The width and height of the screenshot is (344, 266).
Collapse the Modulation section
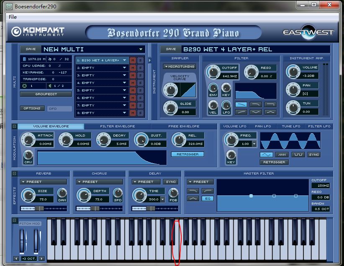tap(15, 127)
